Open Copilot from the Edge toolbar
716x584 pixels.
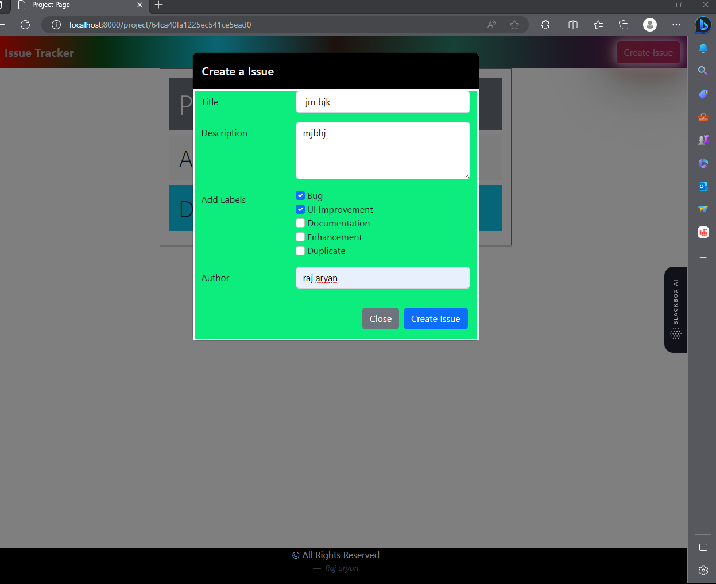pos(703,25)
